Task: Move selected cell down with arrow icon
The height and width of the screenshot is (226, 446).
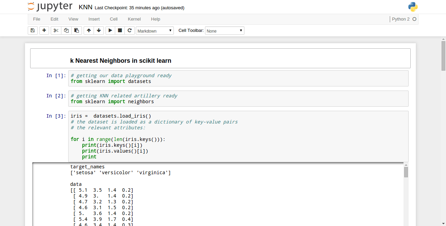Action: click(x=99, y=31)
